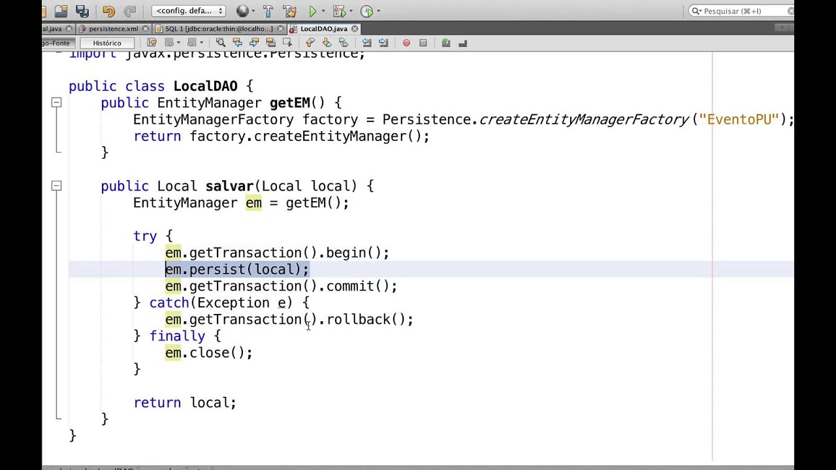The width and height of the screenshot is (836, 470).
Task: Open the project configuration dropdown
Action: [x=189, y=10]
